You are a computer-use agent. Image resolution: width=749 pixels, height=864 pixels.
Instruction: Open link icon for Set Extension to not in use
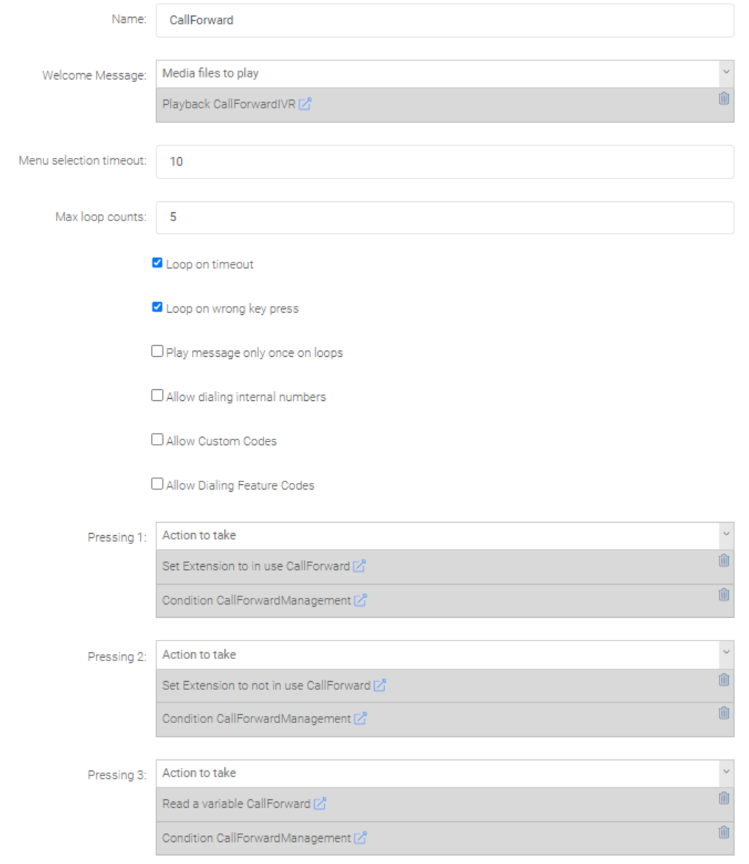pos(379,686)
